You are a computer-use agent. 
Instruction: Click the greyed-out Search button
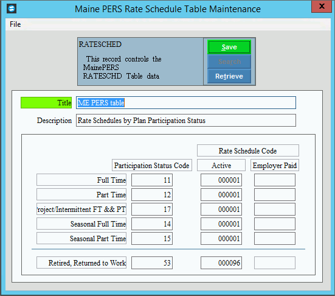click(x=229, y=62)
